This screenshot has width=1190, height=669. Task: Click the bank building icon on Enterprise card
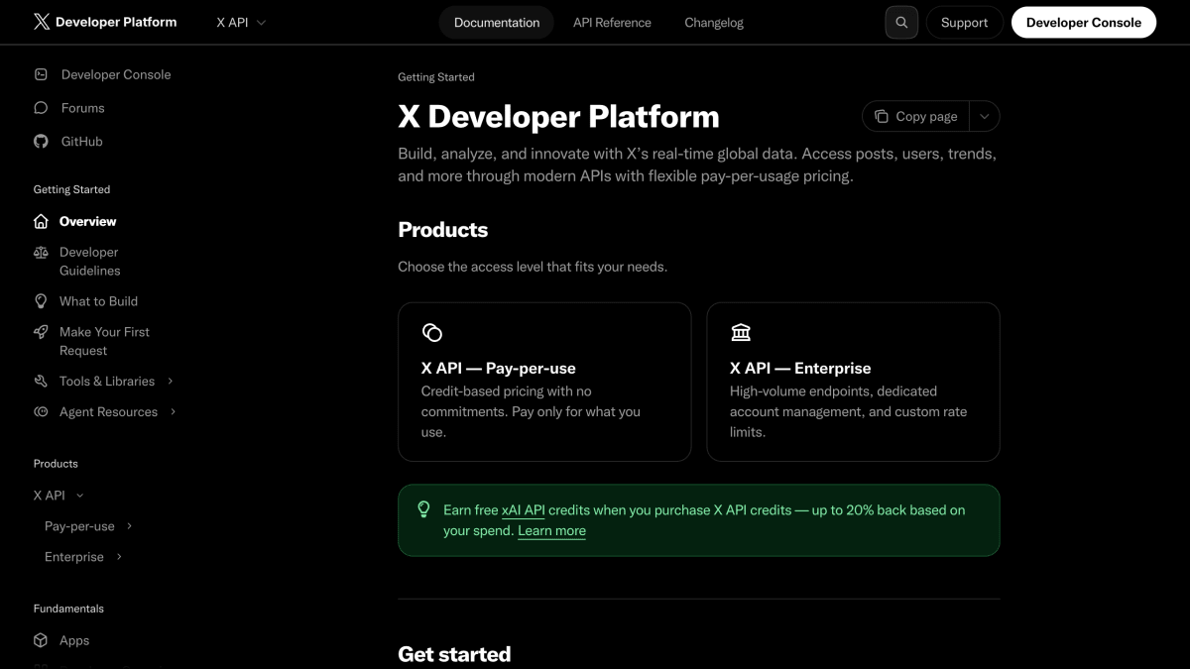coord(741,332)
